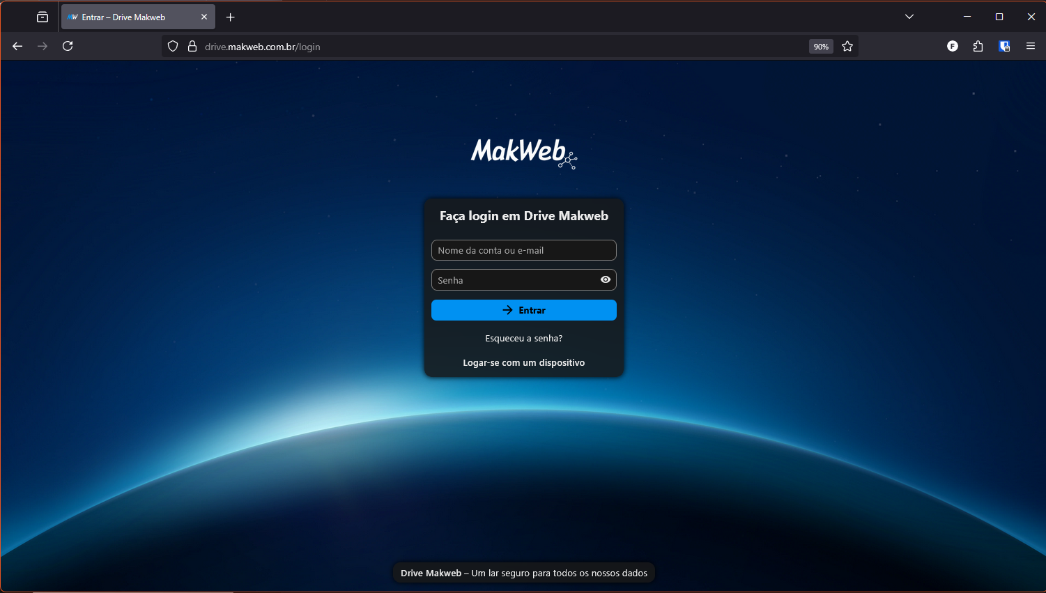Open the Firefox extensions puzzle icon
1046x593 pixels.
click(x=978, y=46)
